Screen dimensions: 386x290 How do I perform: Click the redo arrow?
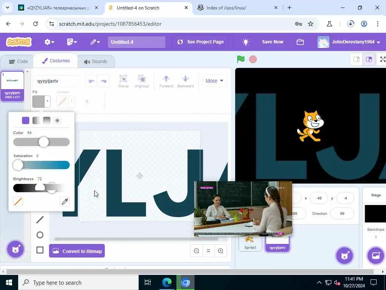pos(104,81)
